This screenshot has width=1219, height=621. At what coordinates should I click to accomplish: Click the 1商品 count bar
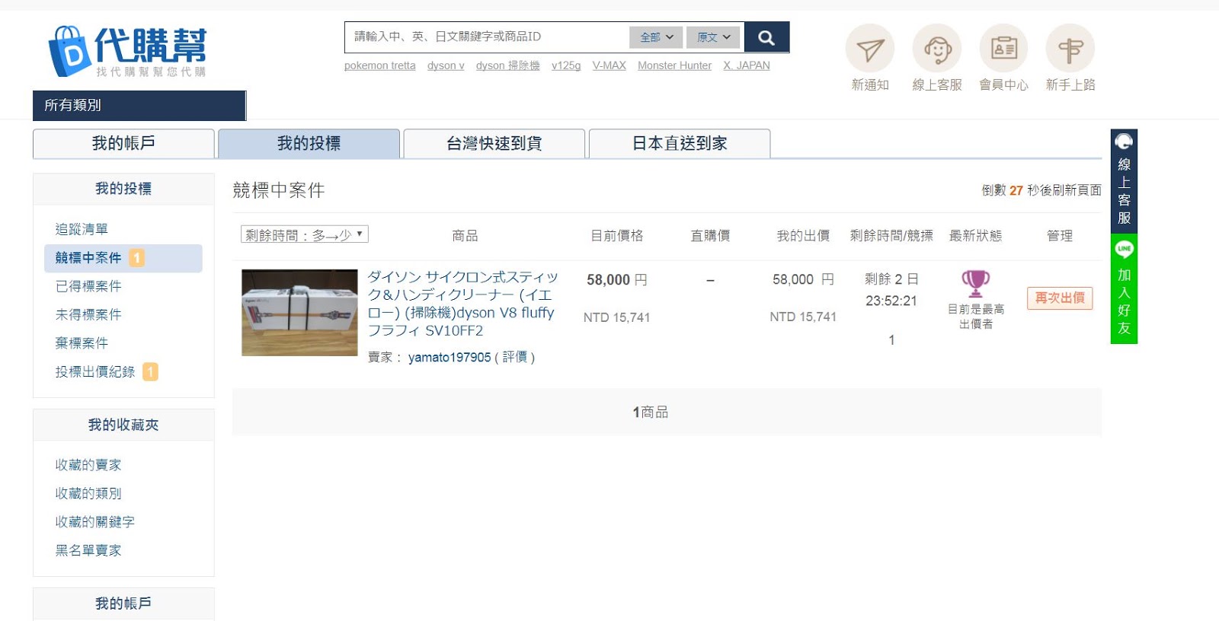667,412
